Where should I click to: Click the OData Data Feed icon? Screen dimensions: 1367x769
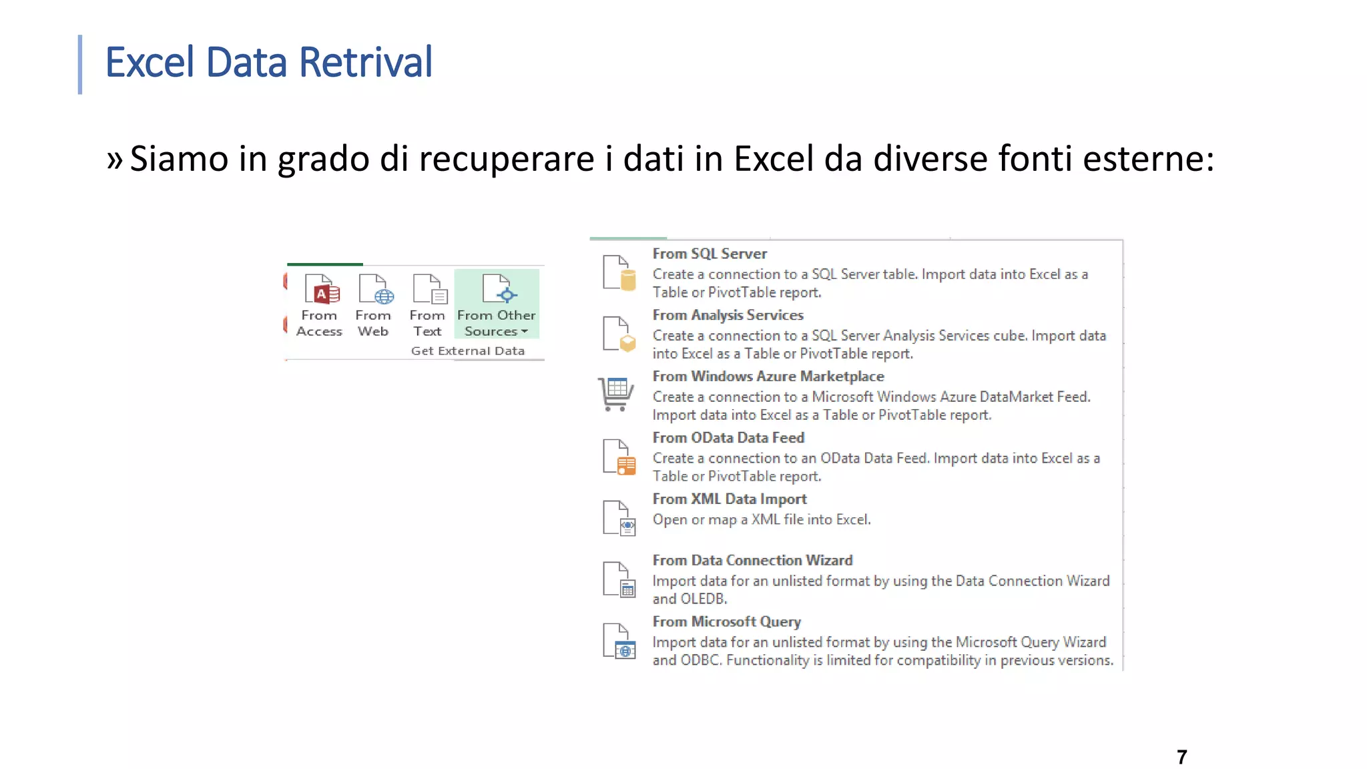619,457
